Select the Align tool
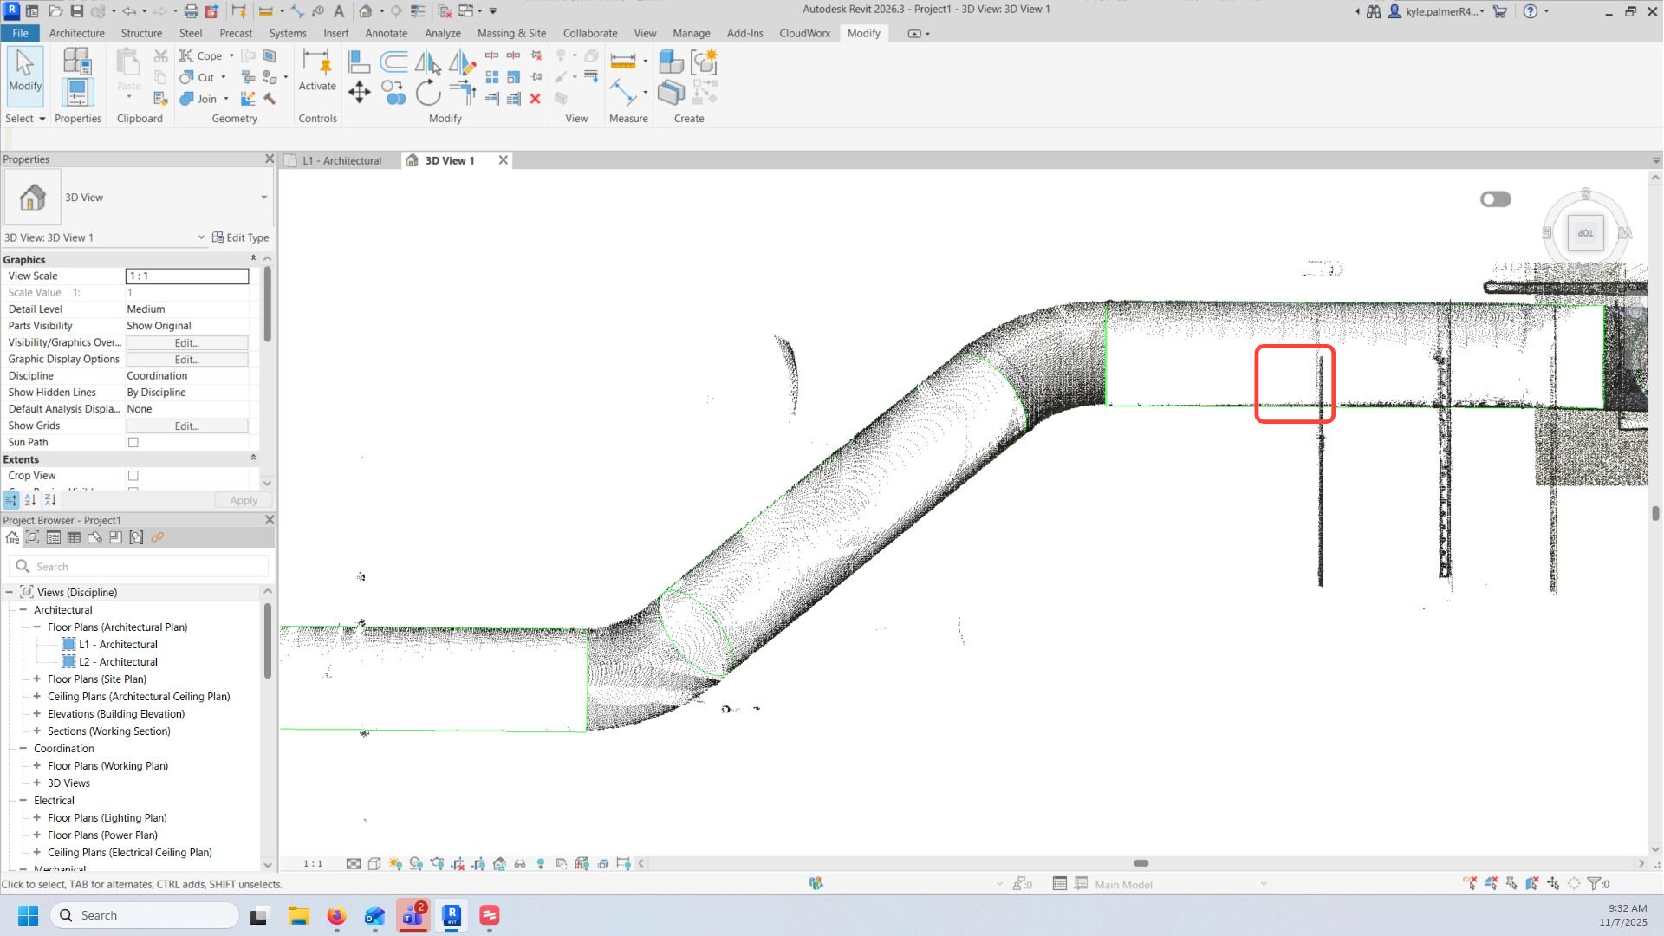Viewport: 1664px width, 936px height. 359,62
